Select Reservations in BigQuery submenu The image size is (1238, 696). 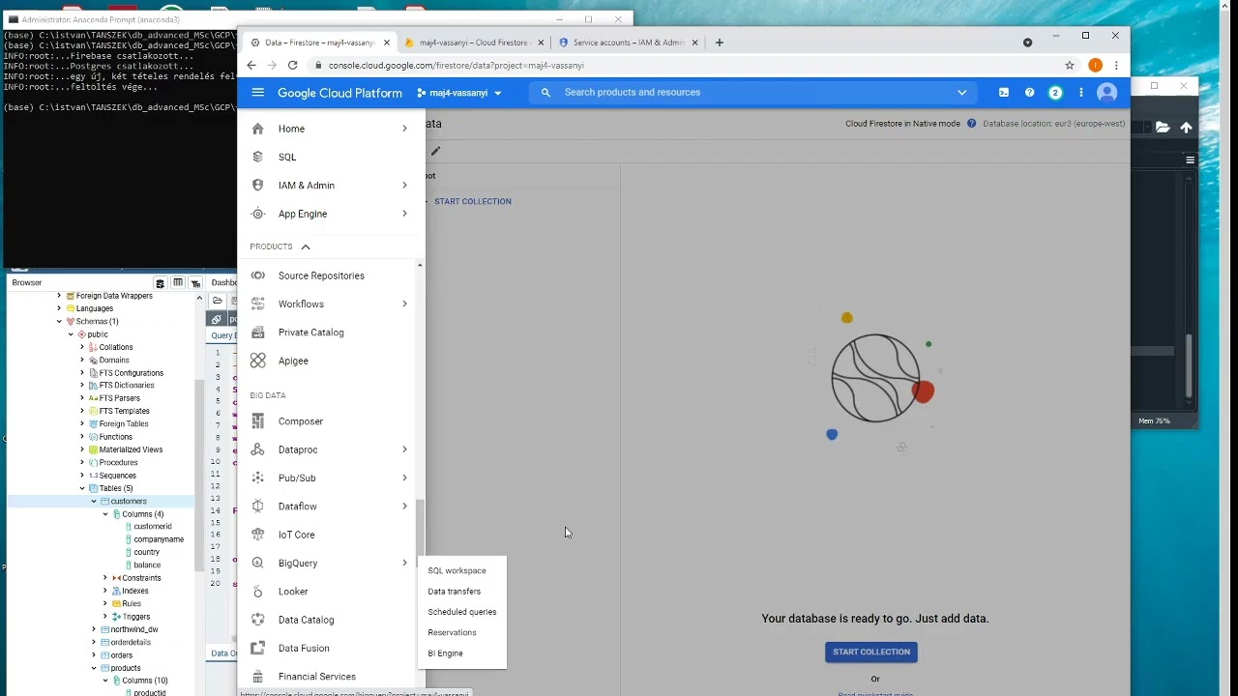pos(452,632)
